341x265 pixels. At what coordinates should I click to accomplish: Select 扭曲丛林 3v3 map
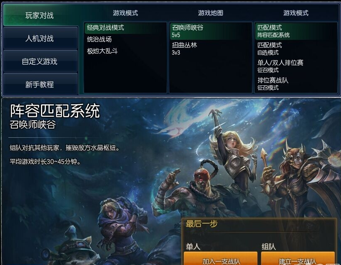210,49
